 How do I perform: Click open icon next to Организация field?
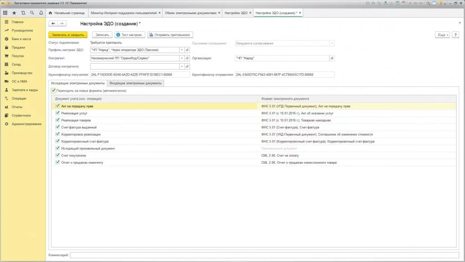332,58
